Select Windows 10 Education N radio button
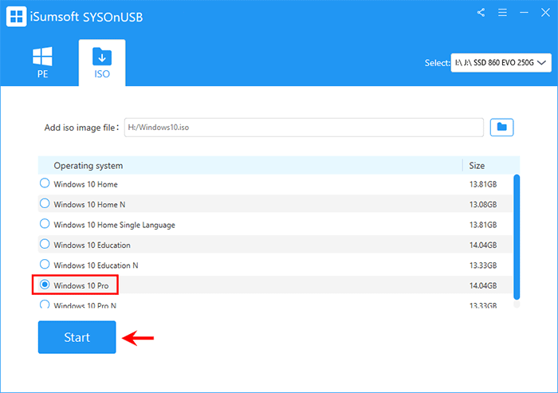This screenshot has height=393, width=558. (x=45, y=265)
